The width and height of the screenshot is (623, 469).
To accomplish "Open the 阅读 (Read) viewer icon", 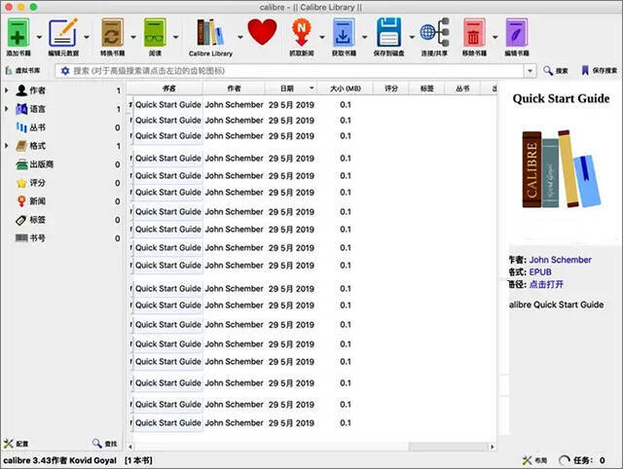I will (155, 33).
